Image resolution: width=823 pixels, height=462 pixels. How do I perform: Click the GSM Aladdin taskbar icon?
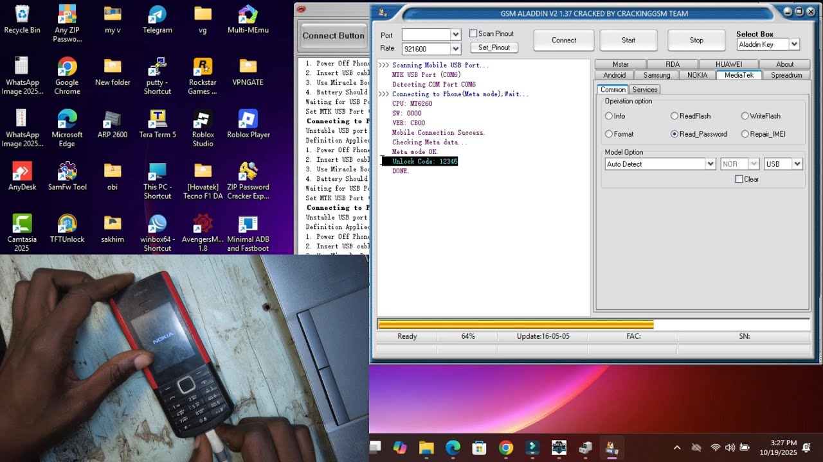point(611,448)
